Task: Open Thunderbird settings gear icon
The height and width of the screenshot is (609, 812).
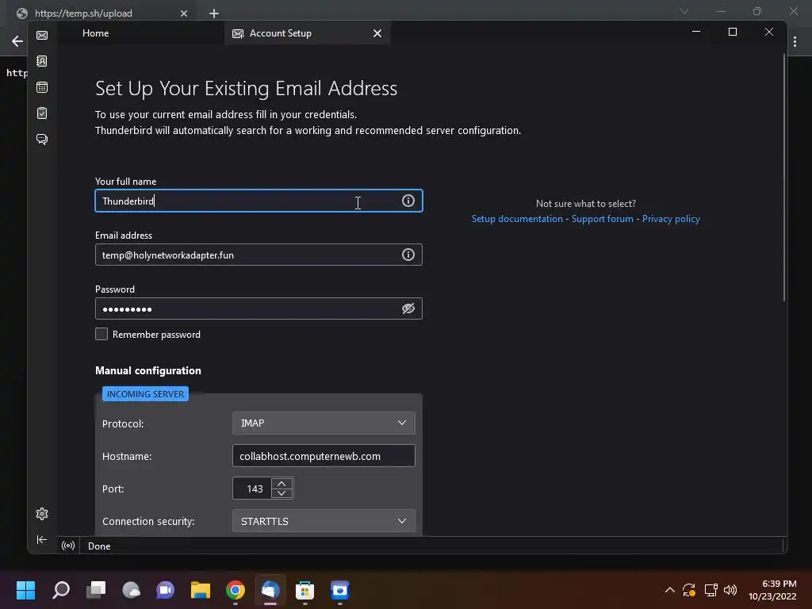Action: [42, 514]
